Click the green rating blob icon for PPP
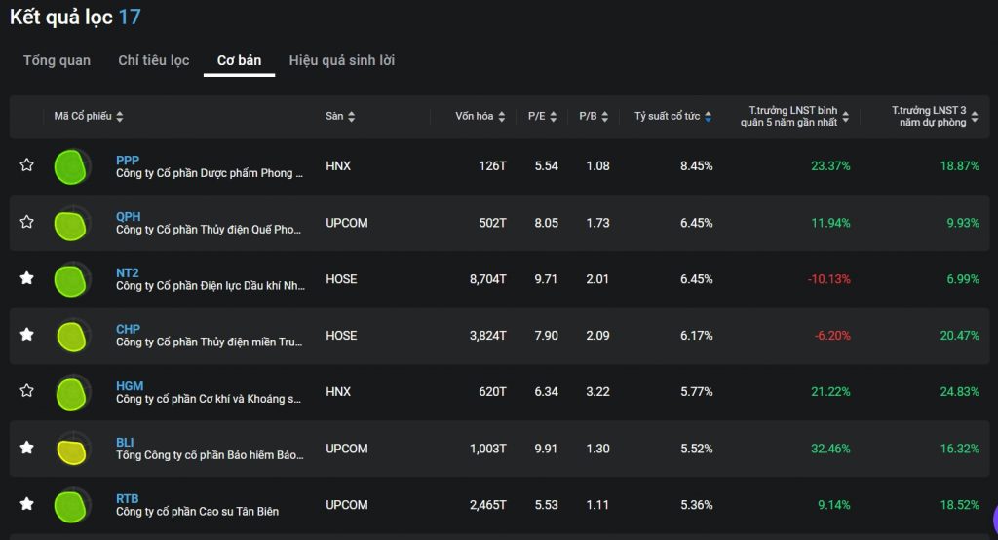Viewport: 998px width, 540px height. [x=71, y=166]
